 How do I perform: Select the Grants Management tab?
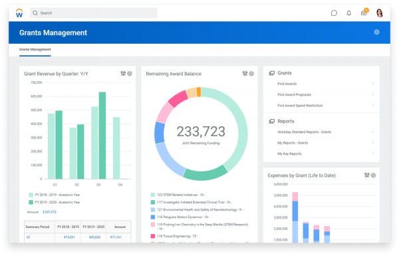tap(35, 49)
